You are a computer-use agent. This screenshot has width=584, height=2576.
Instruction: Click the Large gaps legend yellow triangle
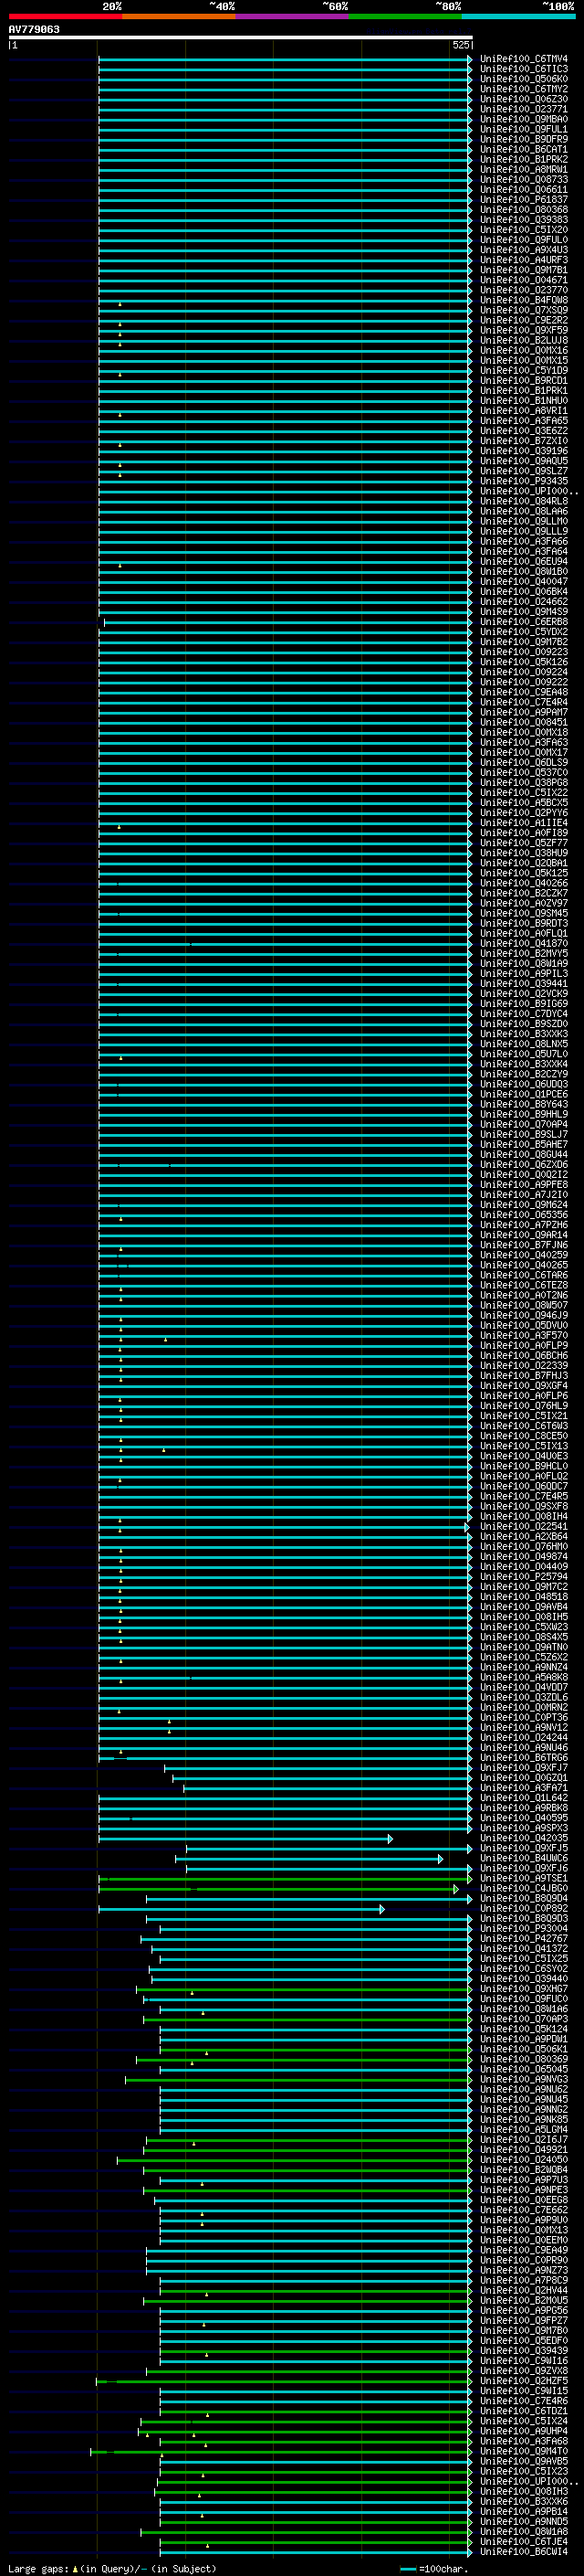[75, 2568]
